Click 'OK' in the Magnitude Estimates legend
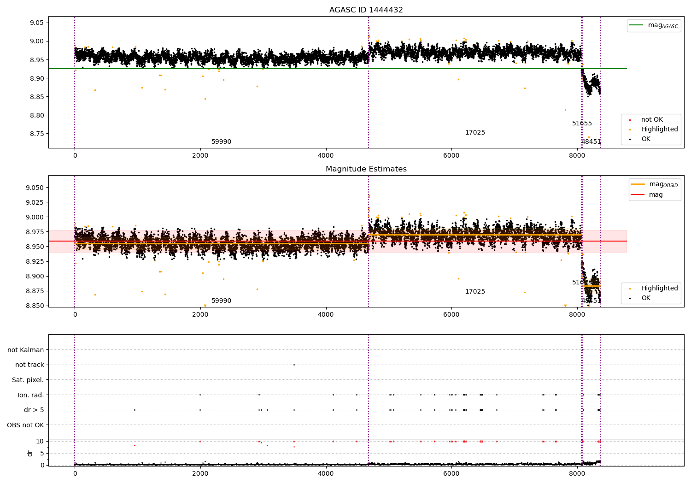Screen dimensions: 691x484 (x=646, y=298)
